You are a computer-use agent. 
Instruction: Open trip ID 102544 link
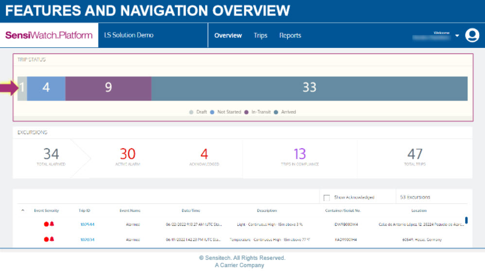(87, 224)
